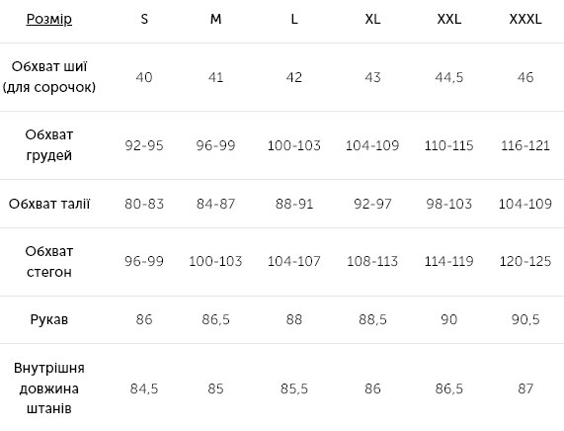
Task: Click inseam value 85 for size M
Action: tap(215, 388)
